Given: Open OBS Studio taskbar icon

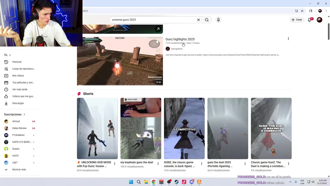Looking at the screenshot, I should click(x=169, y=182).
